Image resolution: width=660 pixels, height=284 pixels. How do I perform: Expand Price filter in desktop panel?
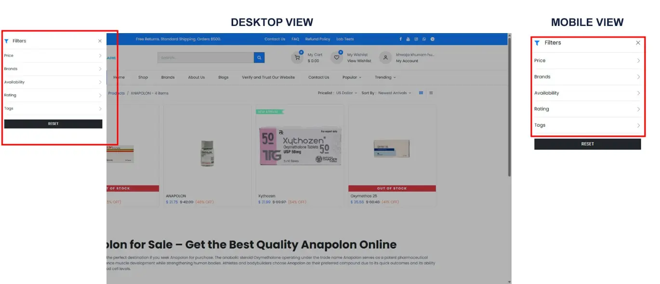53,56
